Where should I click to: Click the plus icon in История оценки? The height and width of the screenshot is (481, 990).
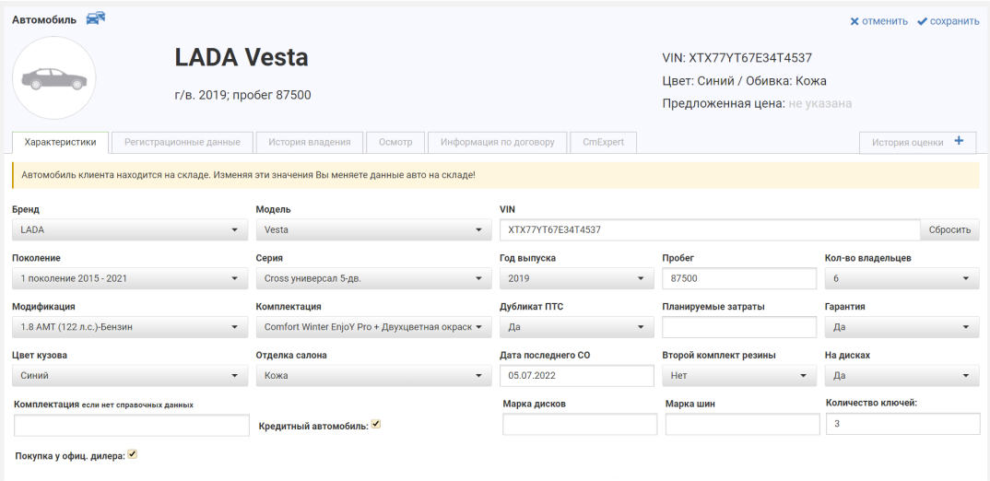(959, 141)
